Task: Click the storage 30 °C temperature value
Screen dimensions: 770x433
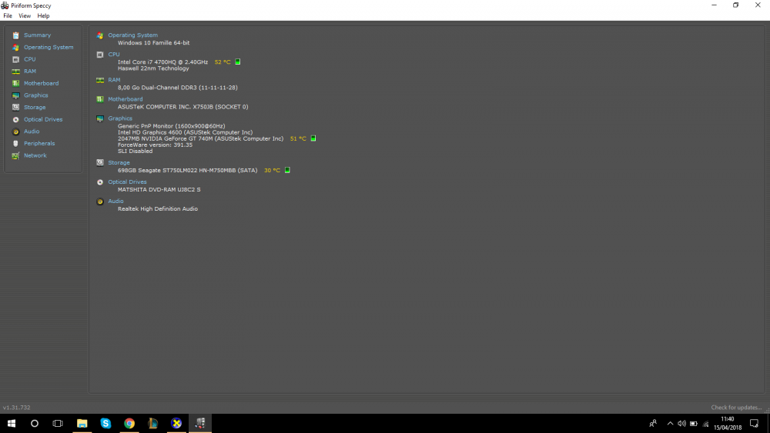Action: (x=272, y=171)
